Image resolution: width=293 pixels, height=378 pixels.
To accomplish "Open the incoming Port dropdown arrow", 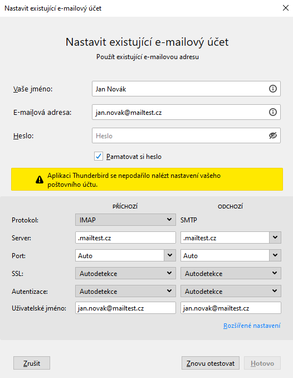I will [170, 255].
